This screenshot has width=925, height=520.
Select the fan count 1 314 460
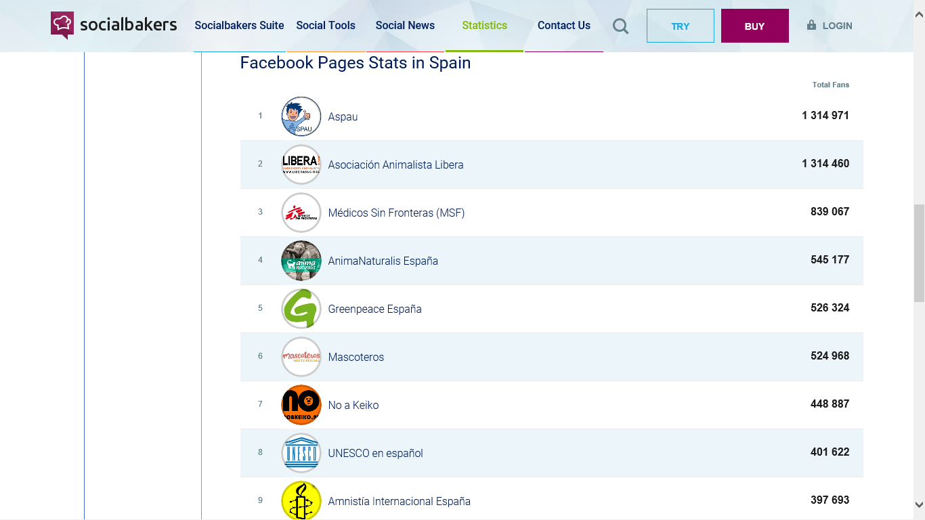pos(825,163)
